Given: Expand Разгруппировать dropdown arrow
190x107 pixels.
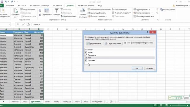Looking at the screenshot, I should coord(152,13).
